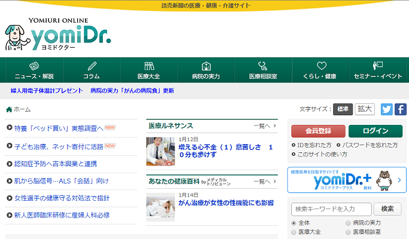
Task: Open doctor thumbnail for 医療ルネサンス article
Action: [160, 151]
